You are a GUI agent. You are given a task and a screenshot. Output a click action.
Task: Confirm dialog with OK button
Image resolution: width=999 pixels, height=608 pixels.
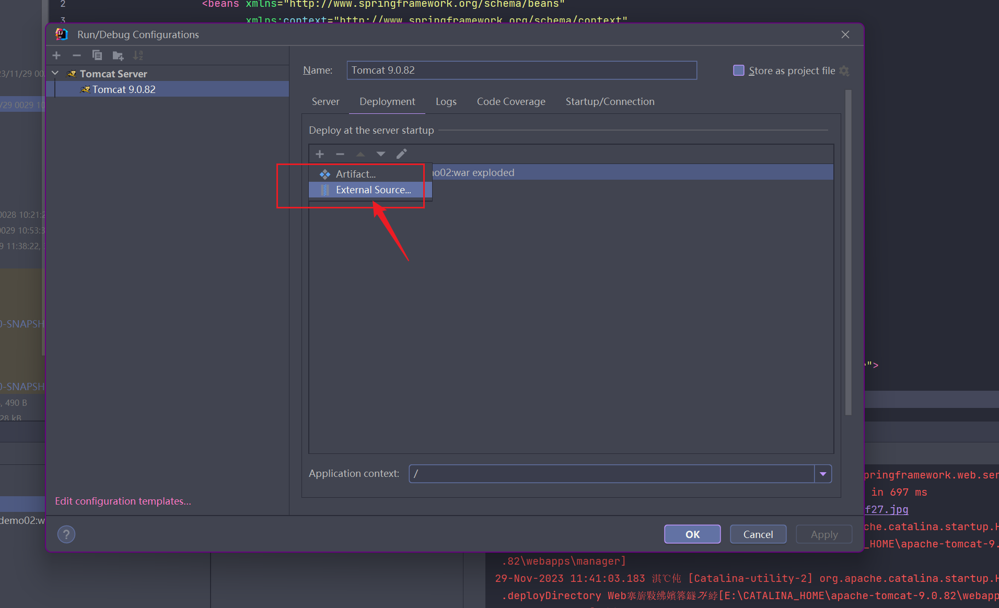tap(692, 534)
